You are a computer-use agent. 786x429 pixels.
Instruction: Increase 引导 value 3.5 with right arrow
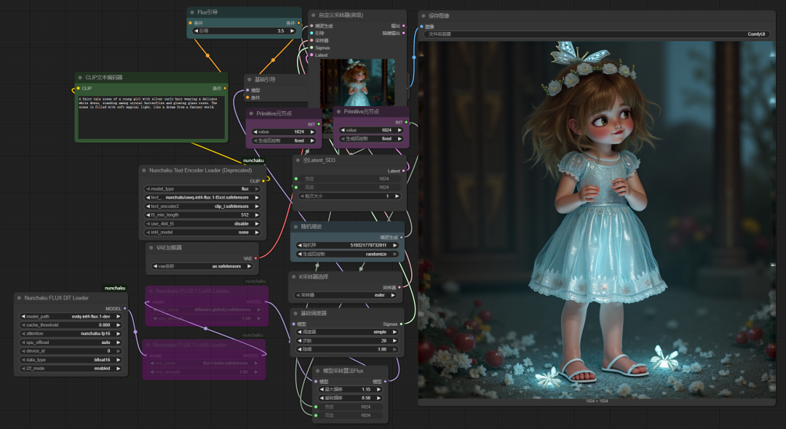point(293,31)
